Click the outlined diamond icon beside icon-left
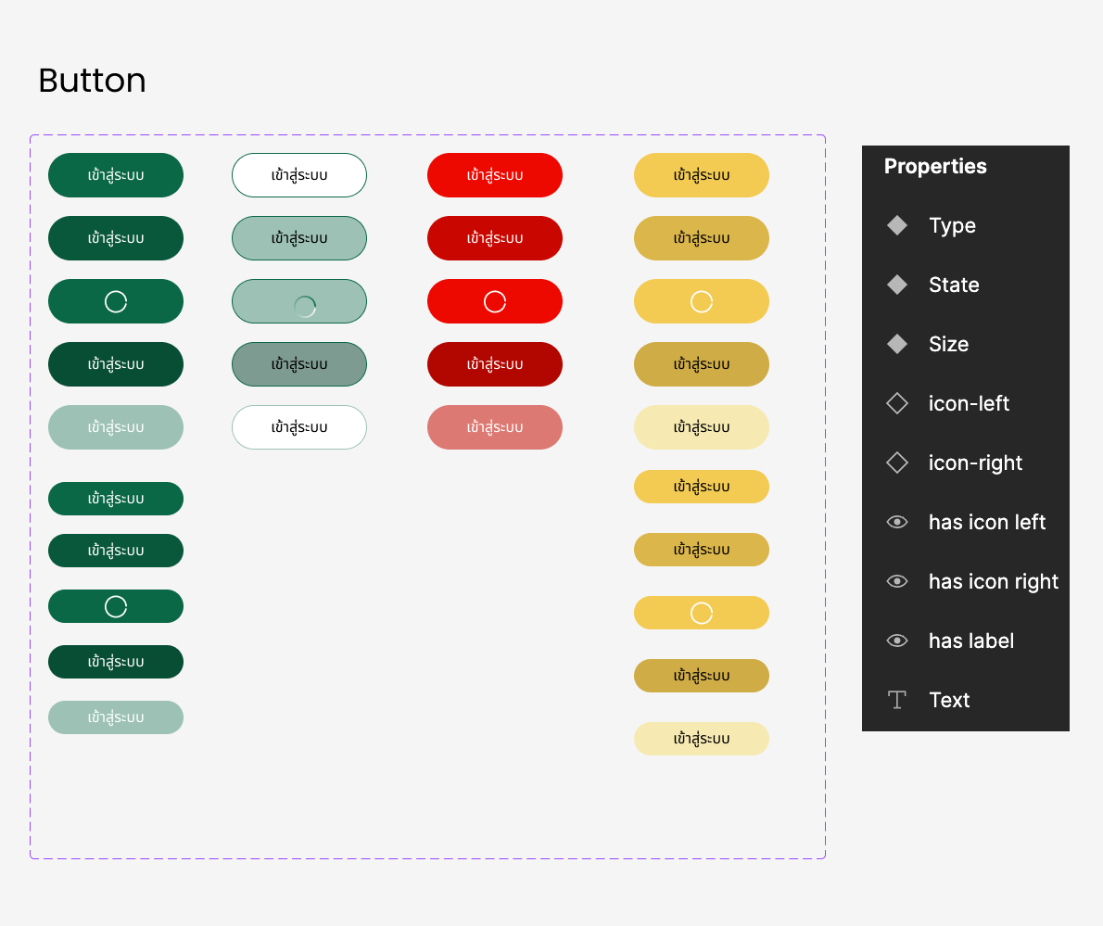The width and height of the screenshot is (1103, 926). coord(896,403)
